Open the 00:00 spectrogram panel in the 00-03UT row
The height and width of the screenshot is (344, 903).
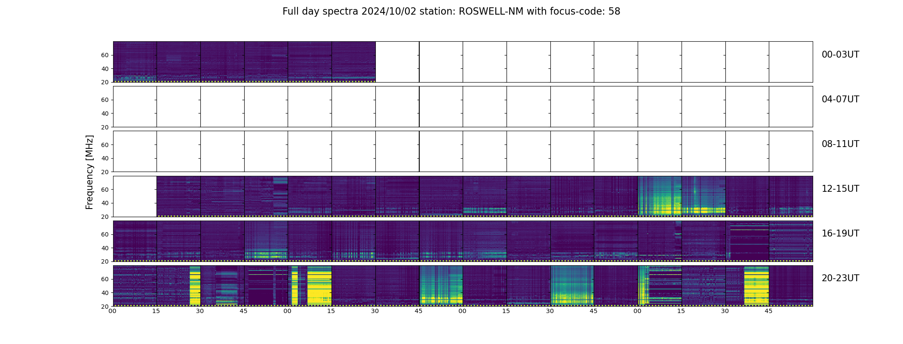(x=135, y=62)
